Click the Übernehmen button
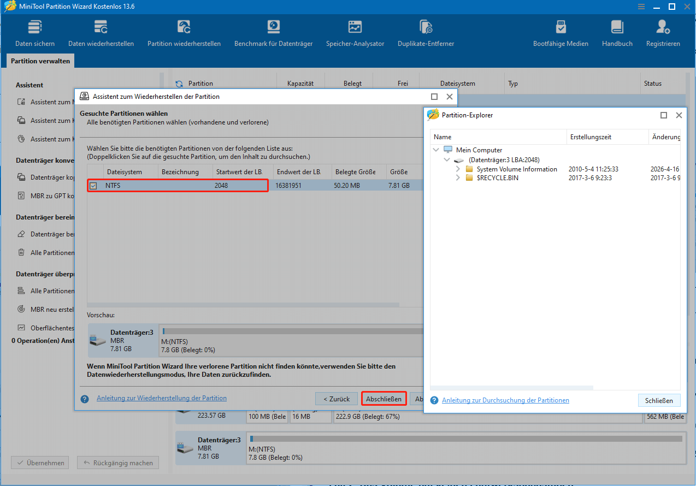Viewport: 696px width, 486px height. (40, 463)
